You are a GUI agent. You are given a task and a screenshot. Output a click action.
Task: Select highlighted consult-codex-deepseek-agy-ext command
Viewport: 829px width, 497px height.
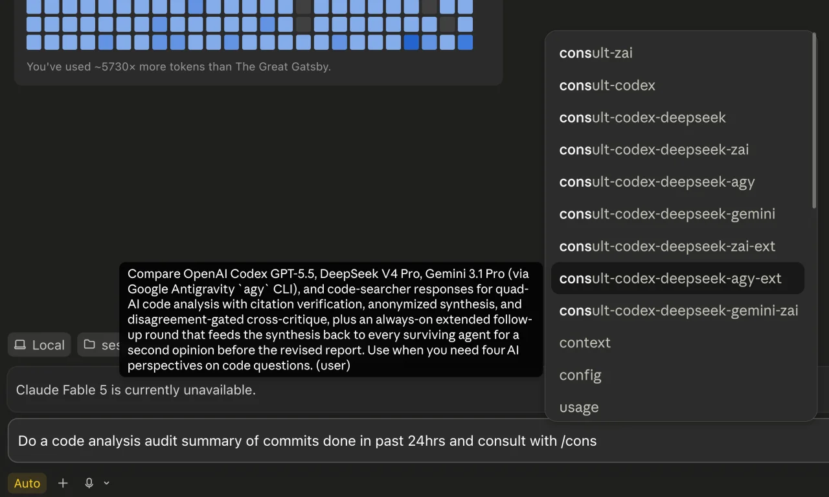pyautogui.click(x=677, y=279)
